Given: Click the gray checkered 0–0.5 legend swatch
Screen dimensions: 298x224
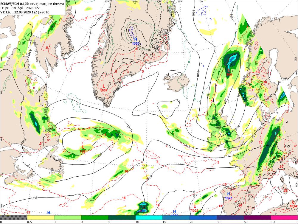Looking at the screenshot, I should [x=13, y=217].
